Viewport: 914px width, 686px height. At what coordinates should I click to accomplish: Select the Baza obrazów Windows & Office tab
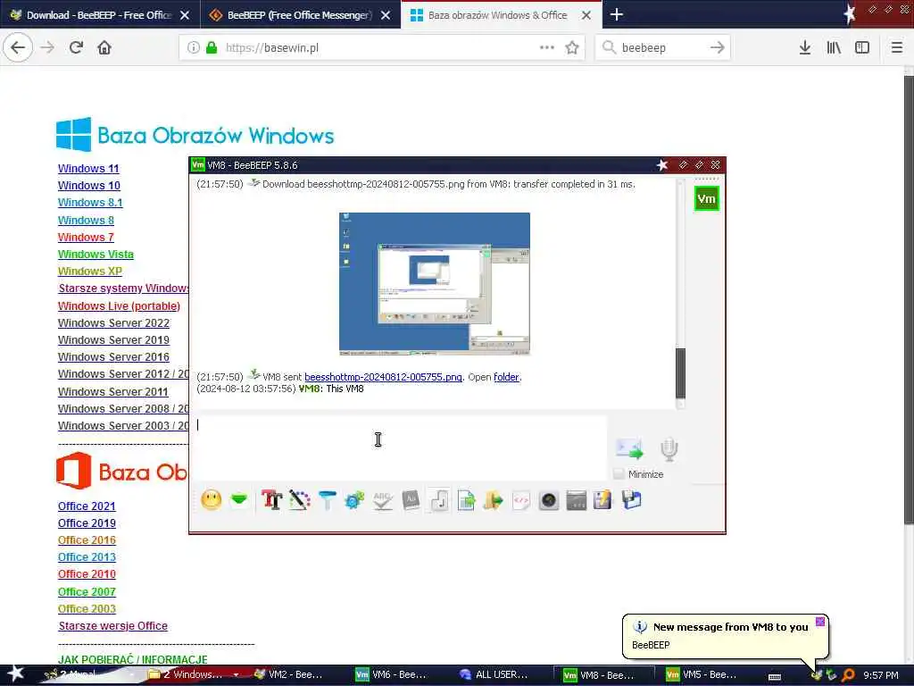497,15
